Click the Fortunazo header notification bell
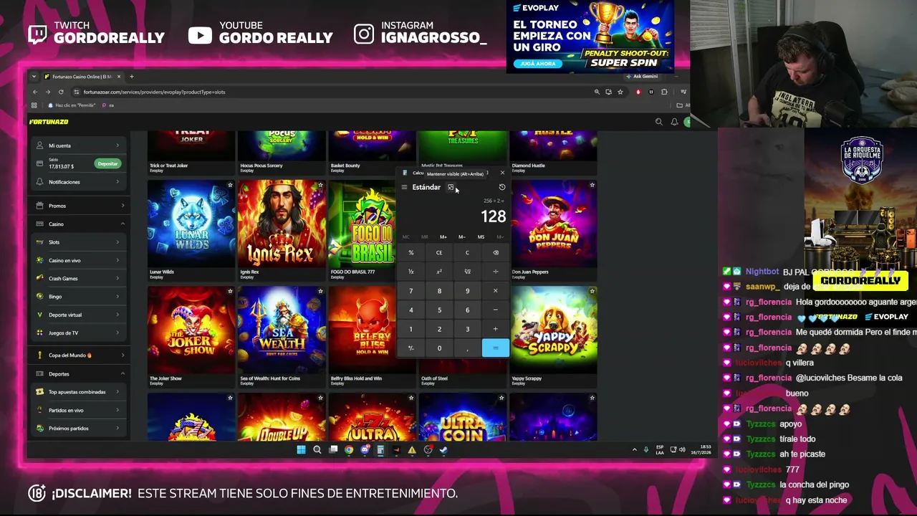The width and height of the screenshot is (917, 516). 674,122
